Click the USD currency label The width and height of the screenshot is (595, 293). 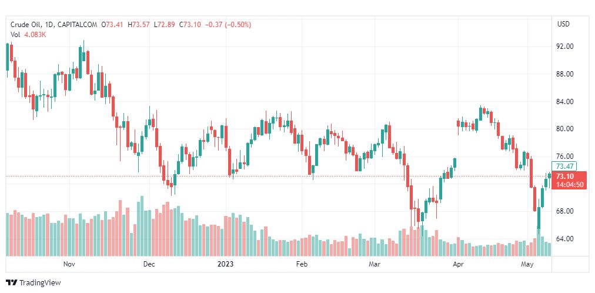563,24
